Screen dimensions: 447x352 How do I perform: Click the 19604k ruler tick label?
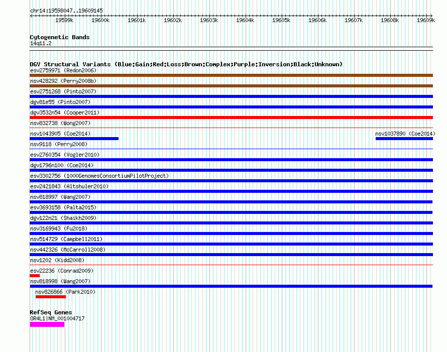(x=245, y=20)
